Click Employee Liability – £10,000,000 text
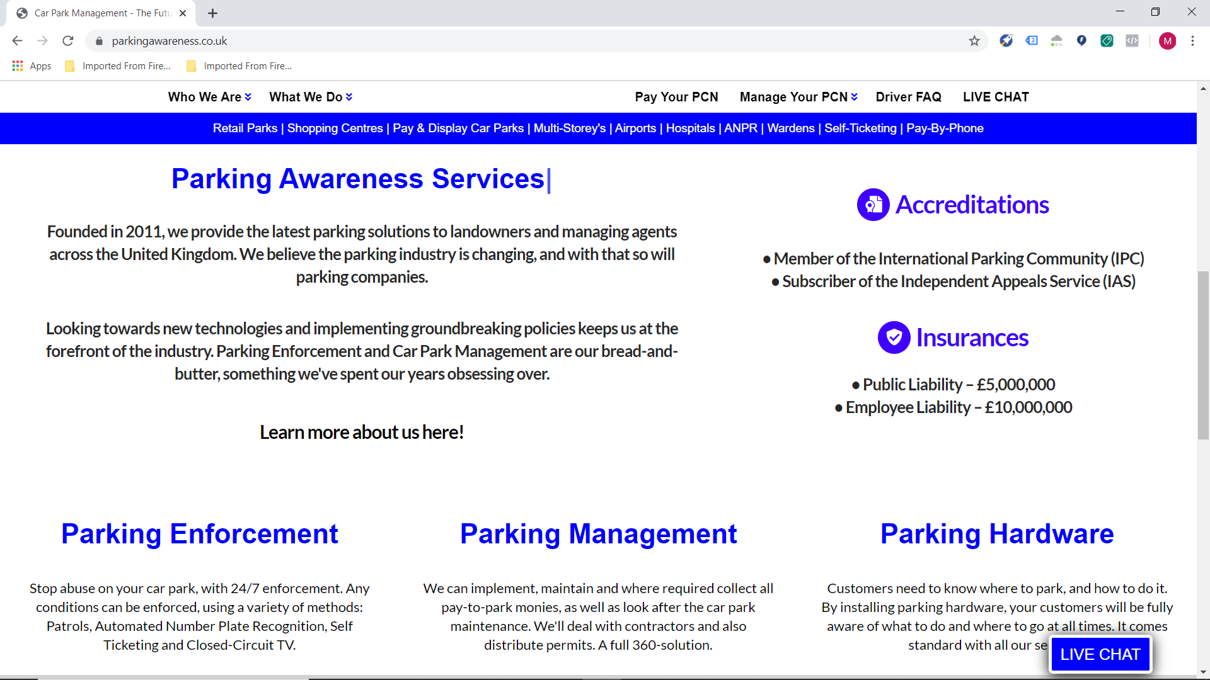This screenshot has height=680, width=1210. pos(953,407)
